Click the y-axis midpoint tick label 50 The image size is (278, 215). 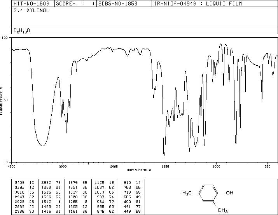coord(6,100)
